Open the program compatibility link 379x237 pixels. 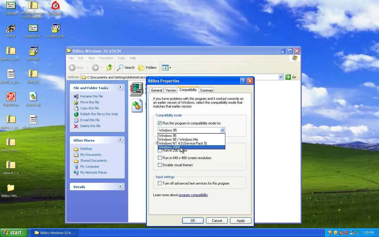193,195
